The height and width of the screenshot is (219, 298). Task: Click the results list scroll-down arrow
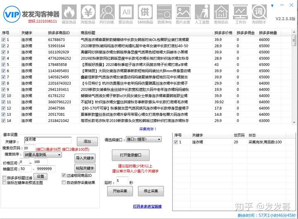294,122
